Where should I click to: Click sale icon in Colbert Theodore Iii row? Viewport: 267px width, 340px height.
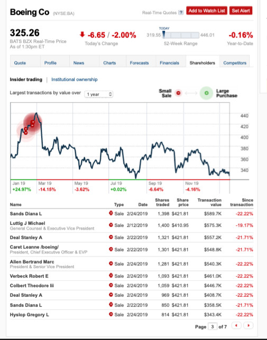(x=111, y=285)
